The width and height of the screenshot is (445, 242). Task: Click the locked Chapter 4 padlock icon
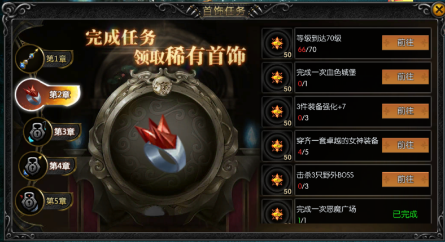point(33,165)
